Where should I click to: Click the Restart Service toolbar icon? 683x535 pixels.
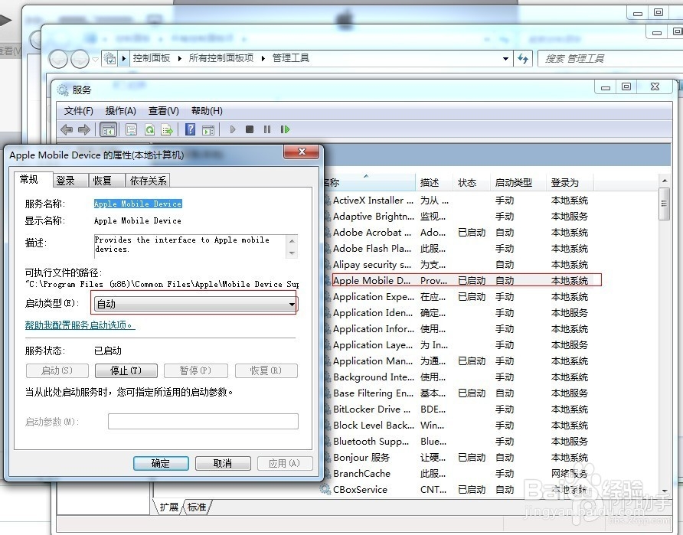(285, 130)
